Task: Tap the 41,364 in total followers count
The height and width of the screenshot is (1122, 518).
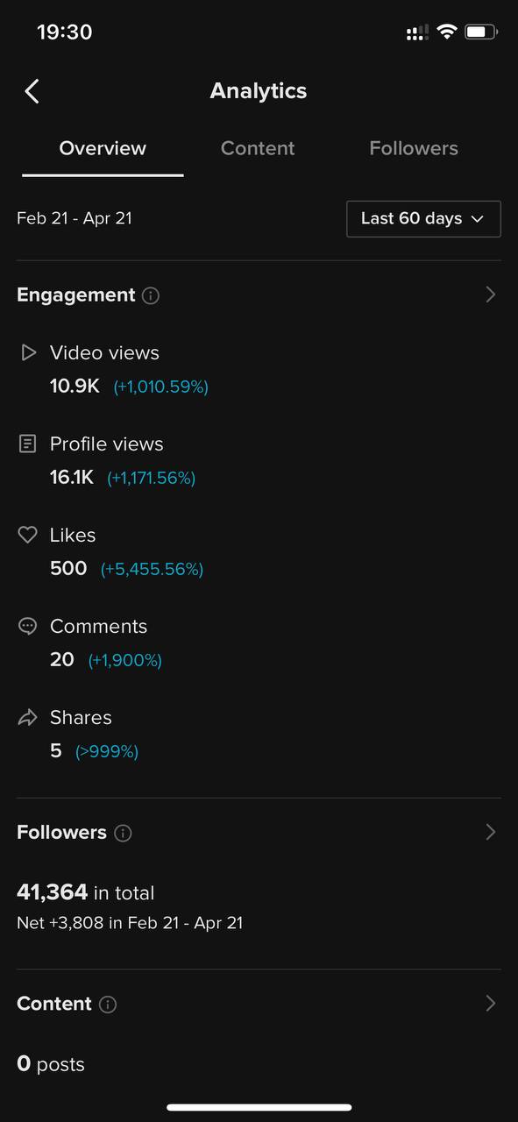Action: tap(86, 892)
